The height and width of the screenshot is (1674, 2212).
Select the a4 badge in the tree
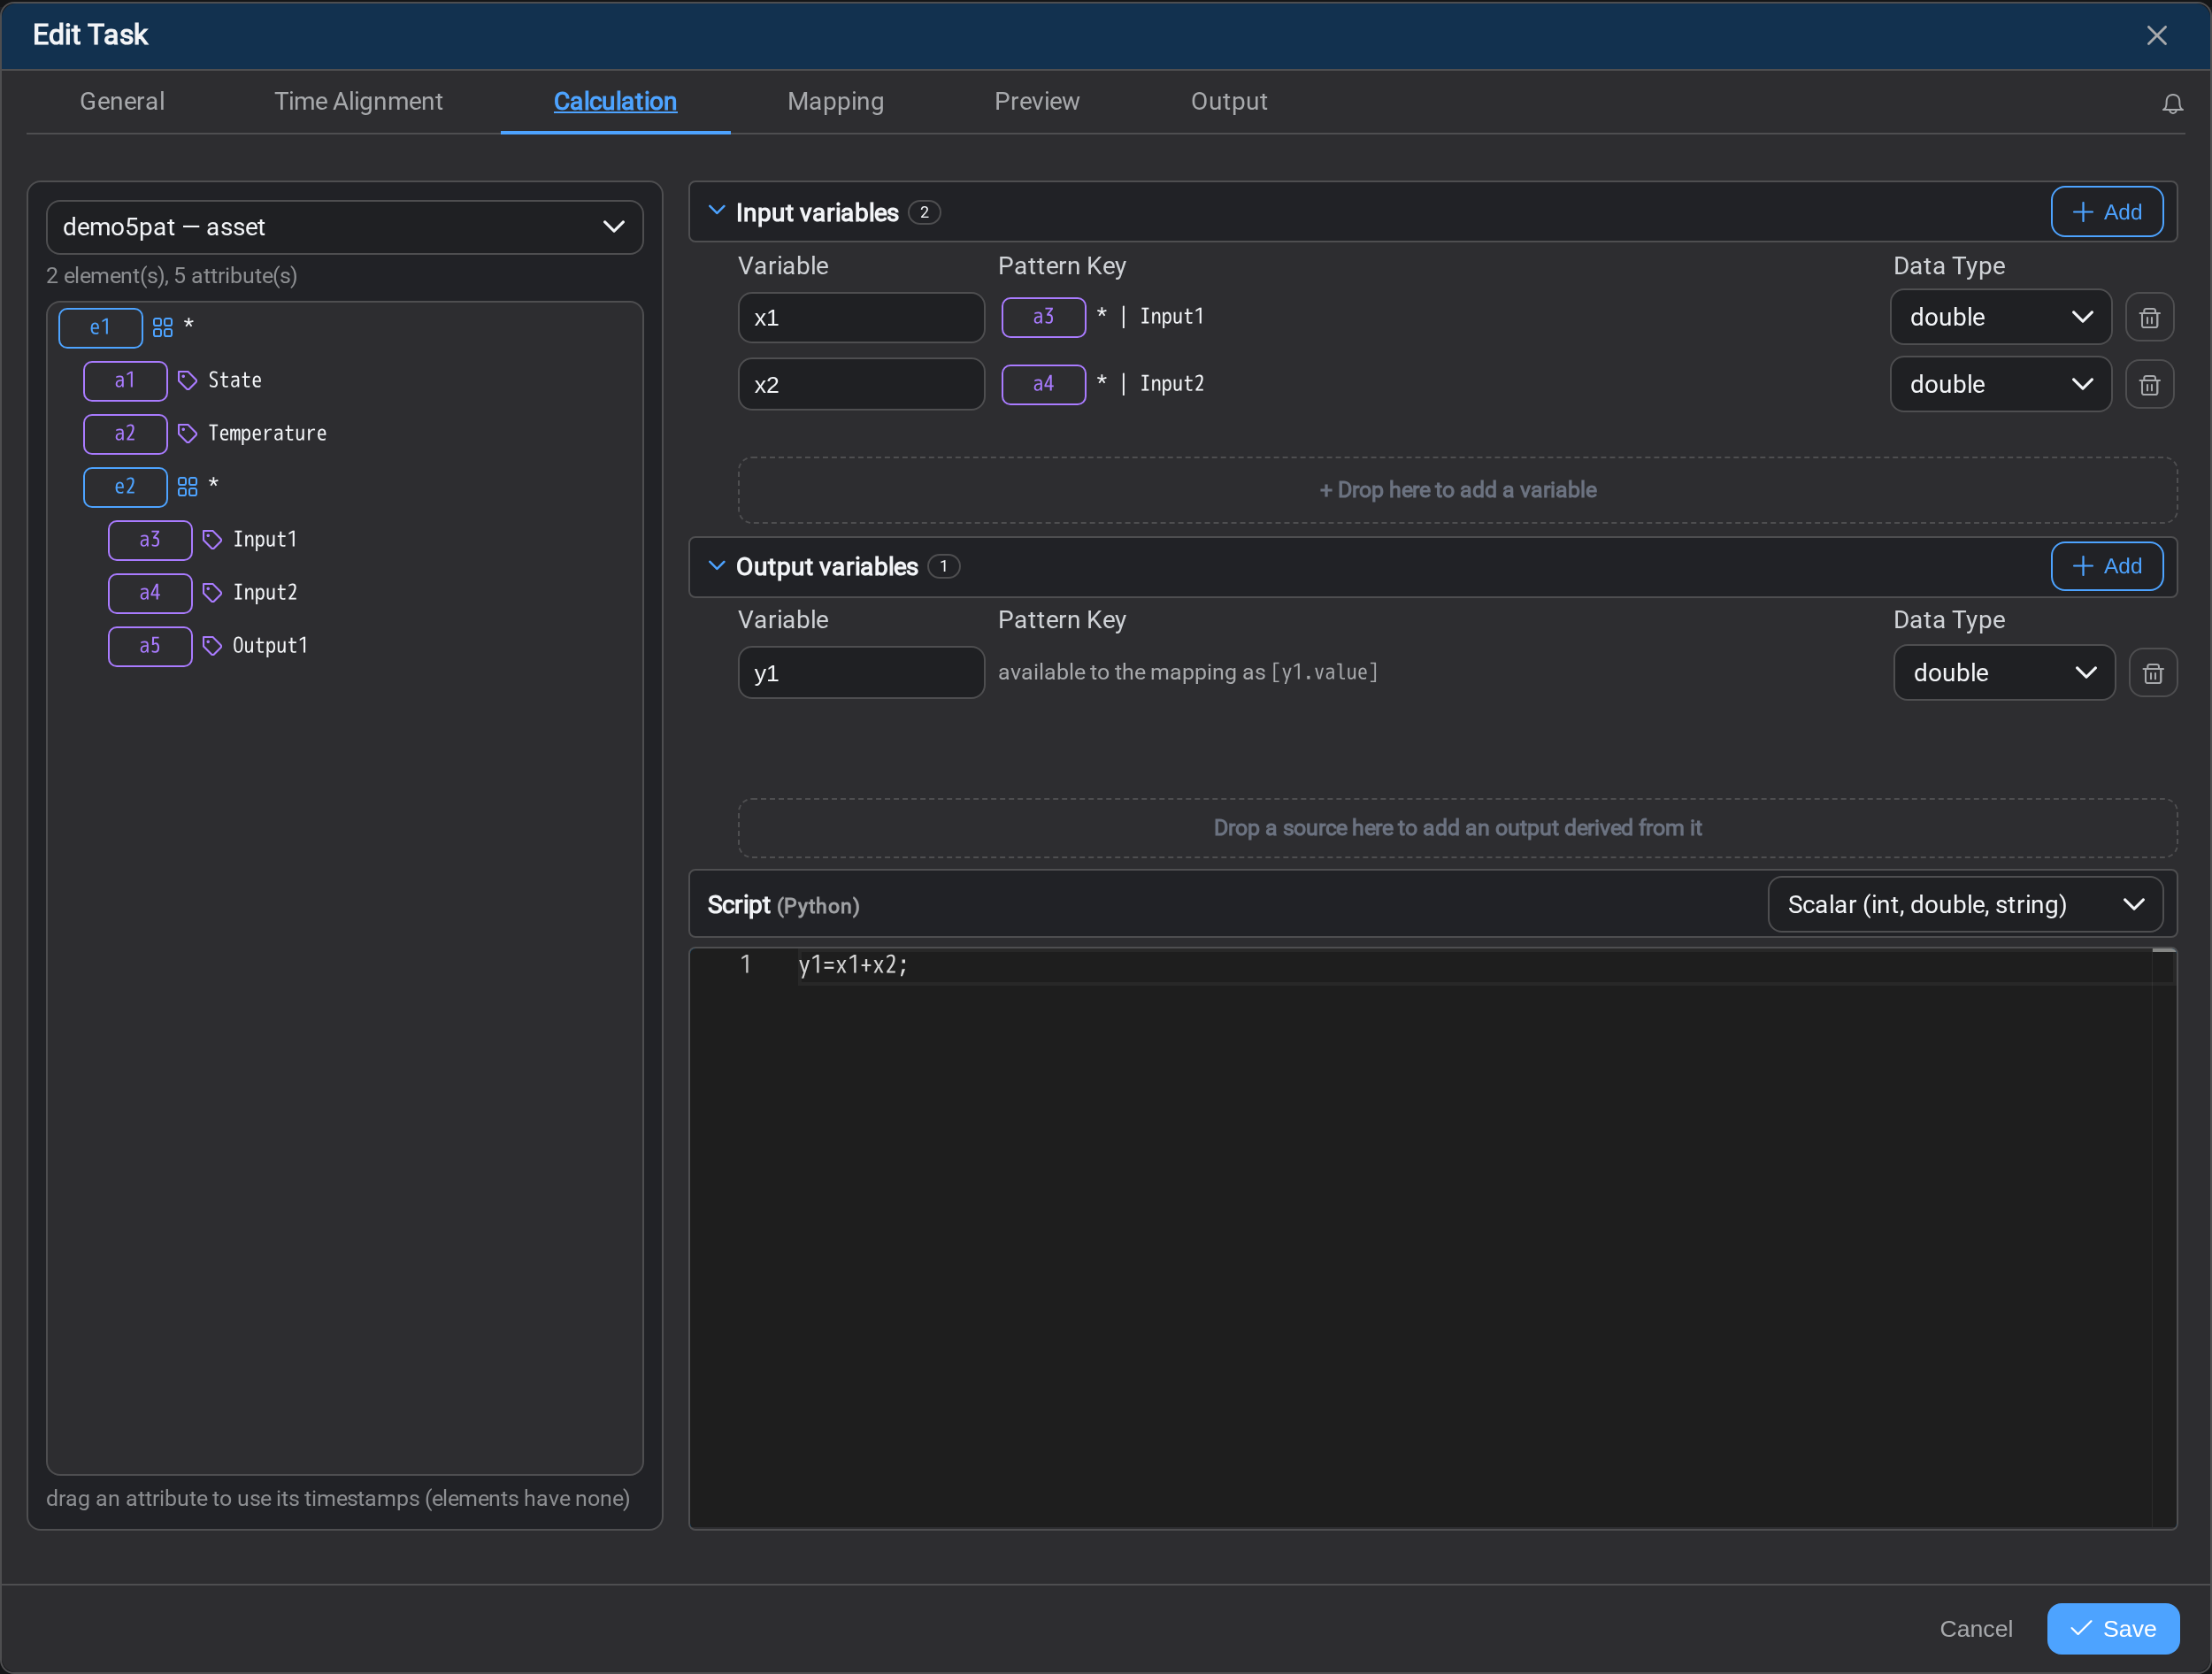coord(150,593)
